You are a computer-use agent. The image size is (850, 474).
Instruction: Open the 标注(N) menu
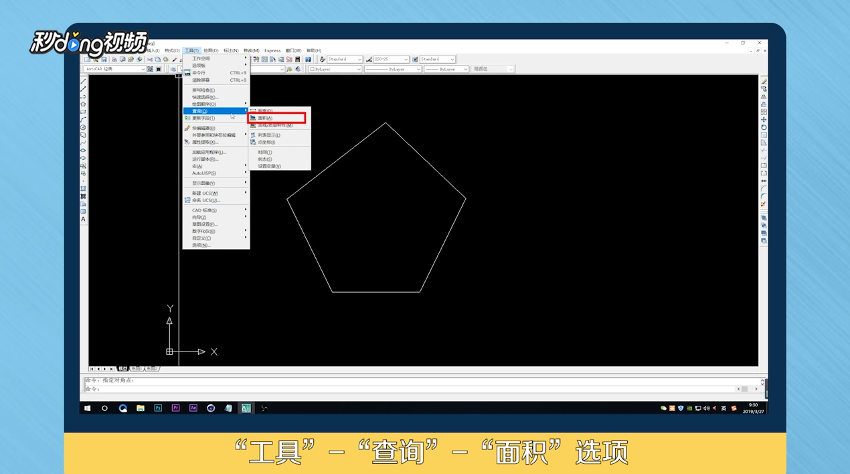tap(231, 50)
